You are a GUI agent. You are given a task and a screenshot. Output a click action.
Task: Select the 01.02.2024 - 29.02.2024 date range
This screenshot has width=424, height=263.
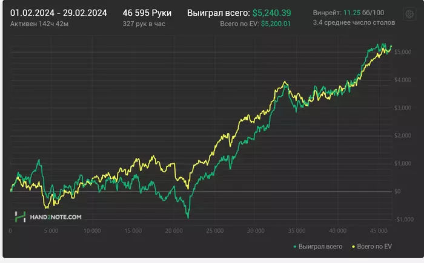pos(59,13)
